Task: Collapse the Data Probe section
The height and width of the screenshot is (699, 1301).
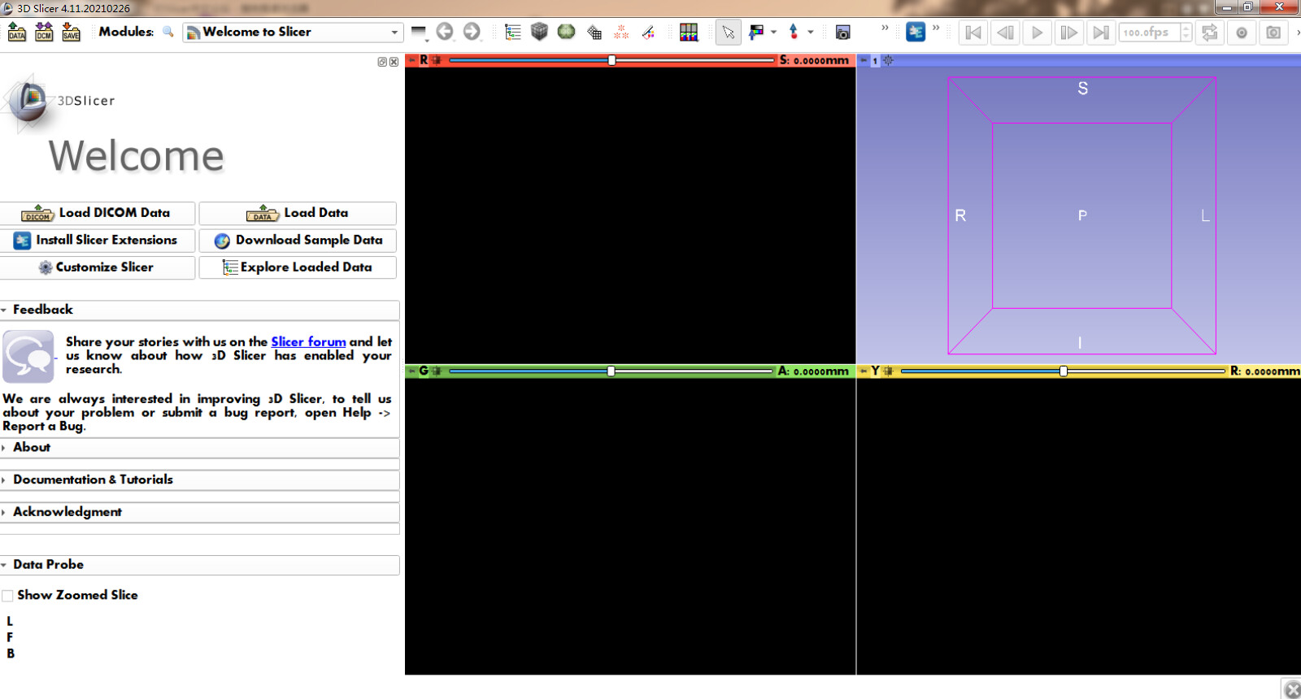Action: point(199,565)
